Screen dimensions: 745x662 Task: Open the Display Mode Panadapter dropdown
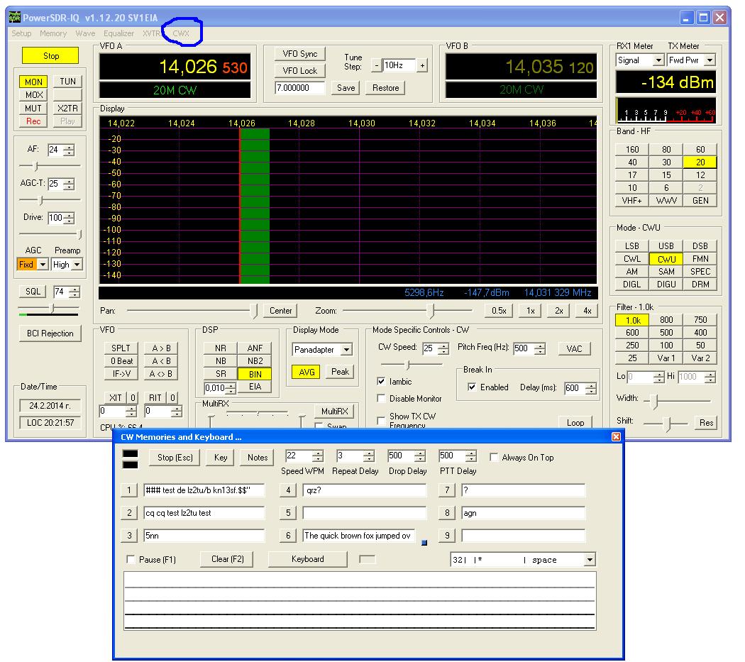(x=347, y=350)
